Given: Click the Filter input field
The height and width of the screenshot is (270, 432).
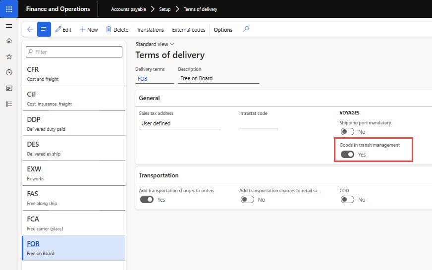Looking at the screenshot, I should [74, 52].
